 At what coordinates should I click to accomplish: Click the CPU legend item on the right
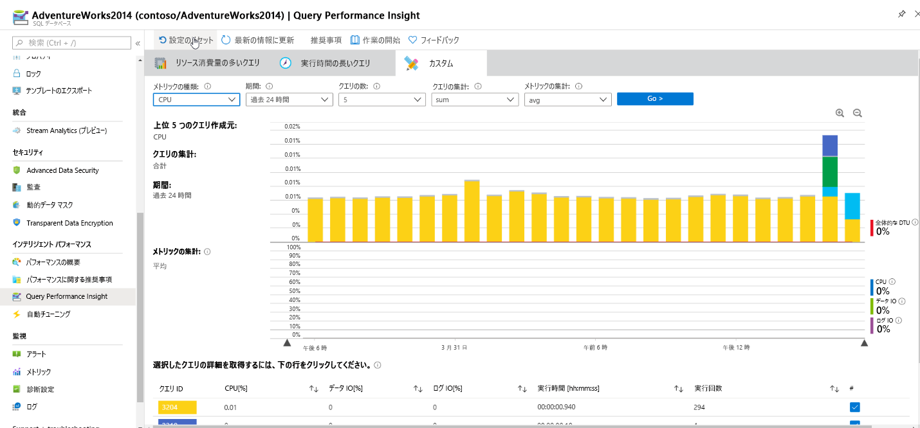[884, 287]
